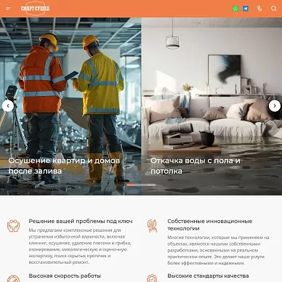Image resolution: width=282 pixels, height=282 pixels.
Task: Open slide Осушение квартир и домов после залива
Action: 64,166
